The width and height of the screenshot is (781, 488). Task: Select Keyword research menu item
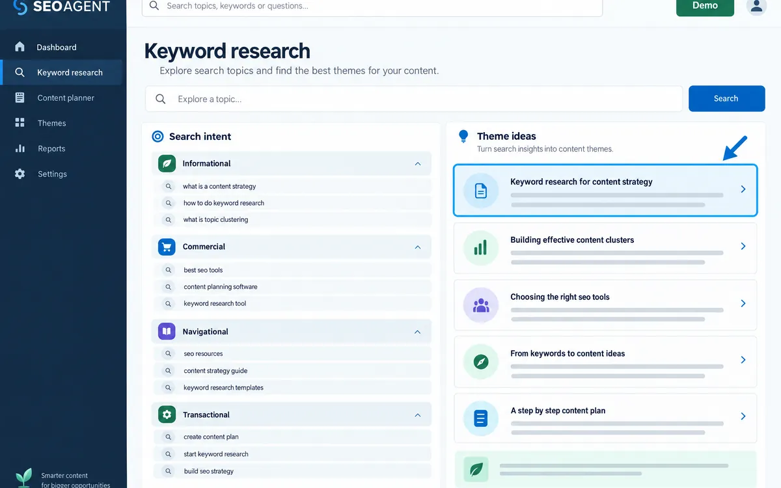point(61,72)
